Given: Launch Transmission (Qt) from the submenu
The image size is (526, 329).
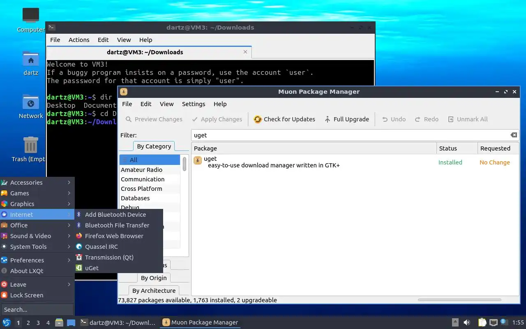Looking at the screenshot, I should click(119, 257).
